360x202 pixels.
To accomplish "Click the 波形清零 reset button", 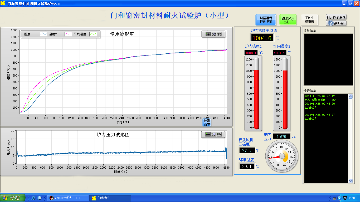I will 207,122.
